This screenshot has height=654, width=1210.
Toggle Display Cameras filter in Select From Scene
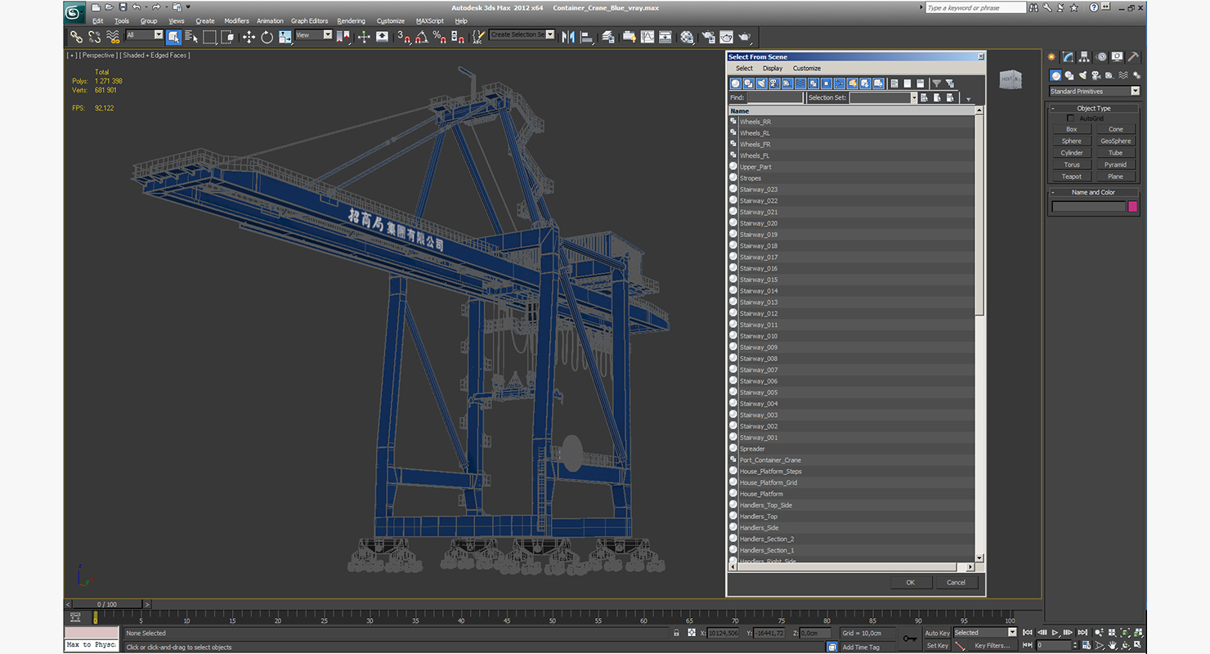tap(774, 83)
